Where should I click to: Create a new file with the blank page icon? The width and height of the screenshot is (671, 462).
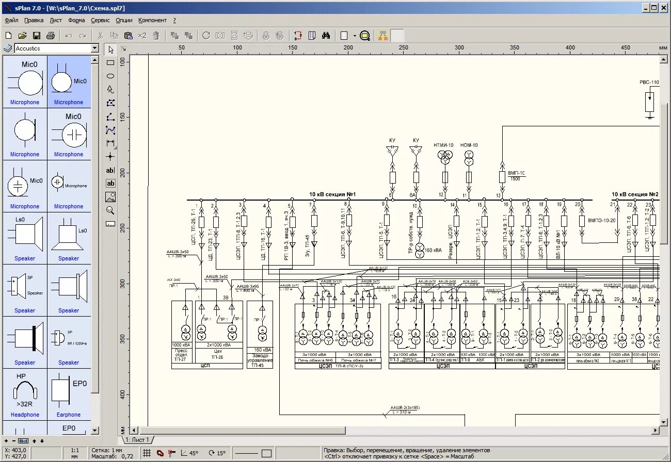8,36
